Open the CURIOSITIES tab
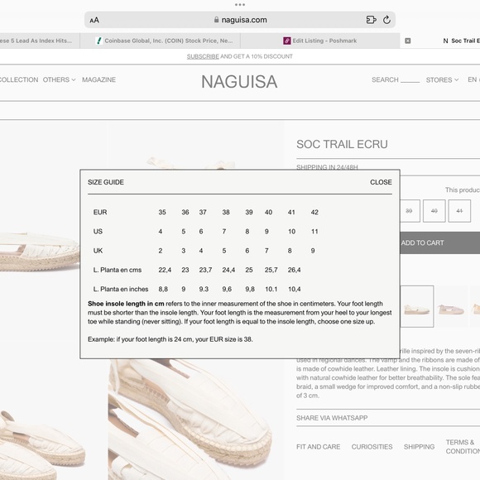 coord(372,447)
